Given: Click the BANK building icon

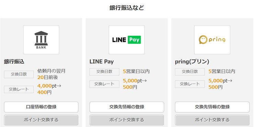Looking at the screenshot, I should [x=41, y=40].
